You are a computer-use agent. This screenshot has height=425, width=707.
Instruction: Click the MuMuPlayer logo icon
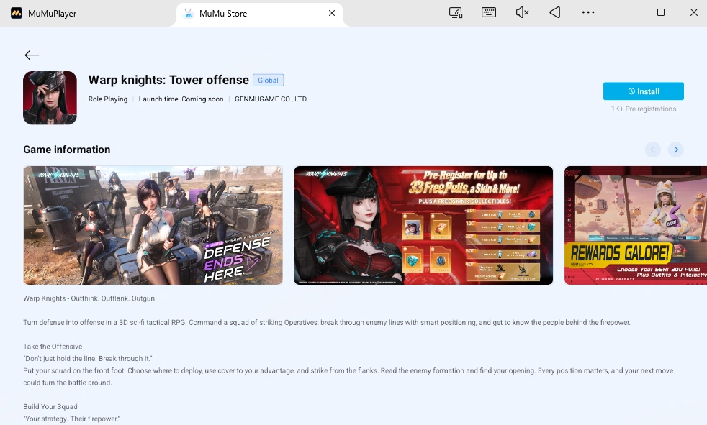[x=17, y=13]
